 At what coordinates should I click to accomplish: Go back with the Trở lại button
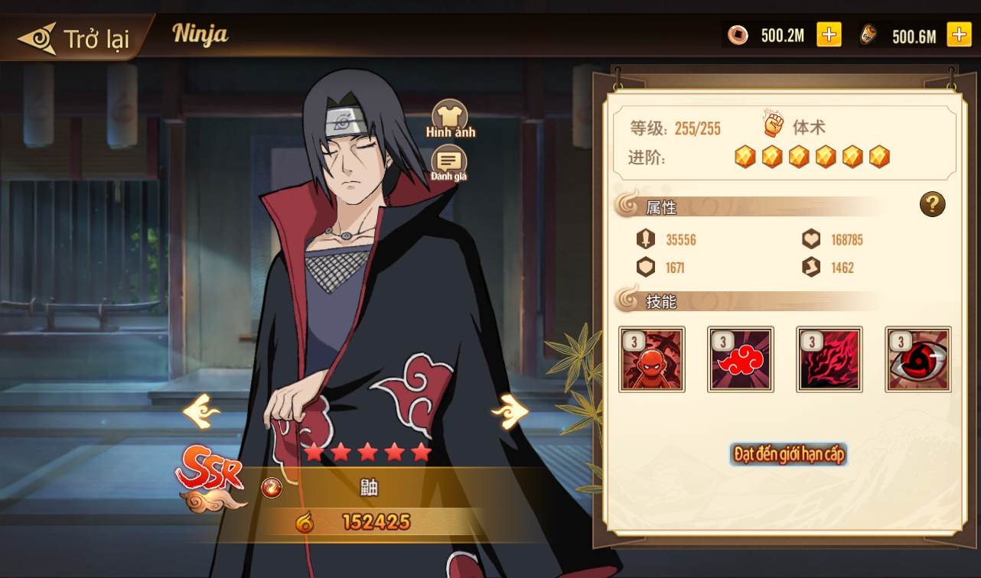coord(73,38)
